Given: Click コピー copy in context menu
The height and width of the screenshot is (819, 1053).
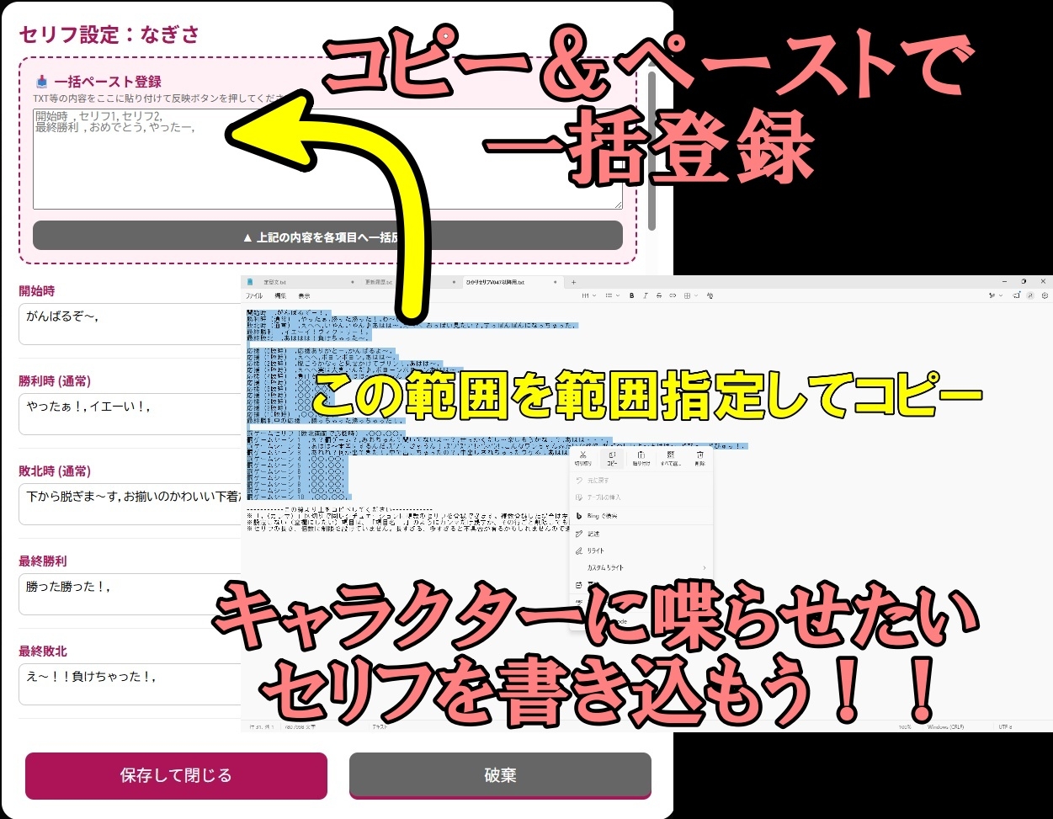Looking at the screenshot, I should click(612, 457).
